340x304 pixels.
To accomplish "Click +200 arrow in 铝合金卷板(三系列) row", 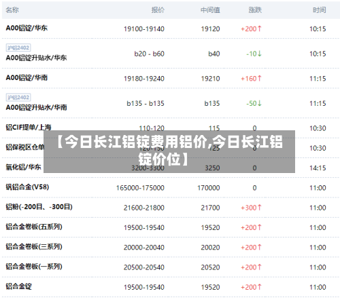I will point(251,248).
